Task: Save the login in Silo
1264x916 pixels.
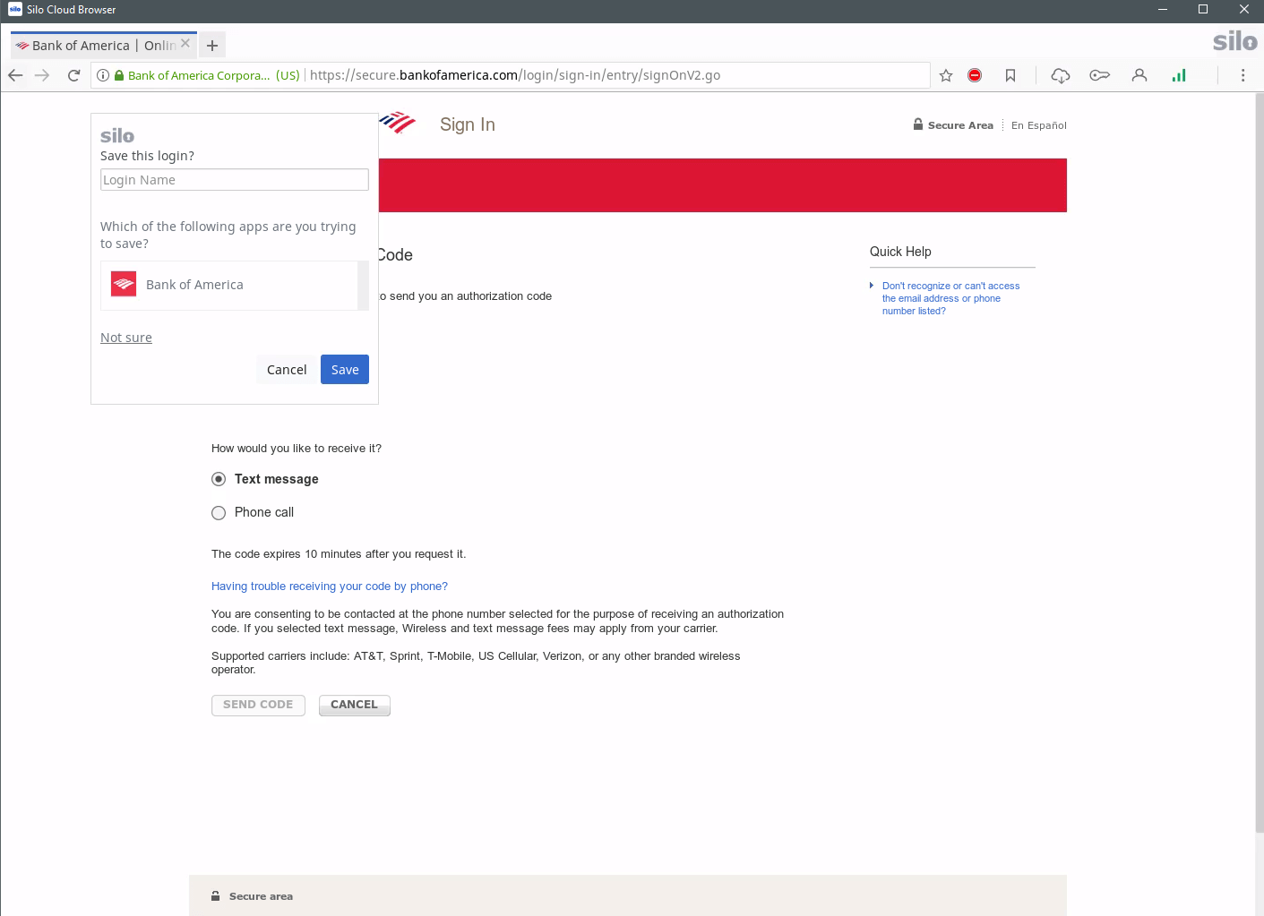Action: point(345,370)
